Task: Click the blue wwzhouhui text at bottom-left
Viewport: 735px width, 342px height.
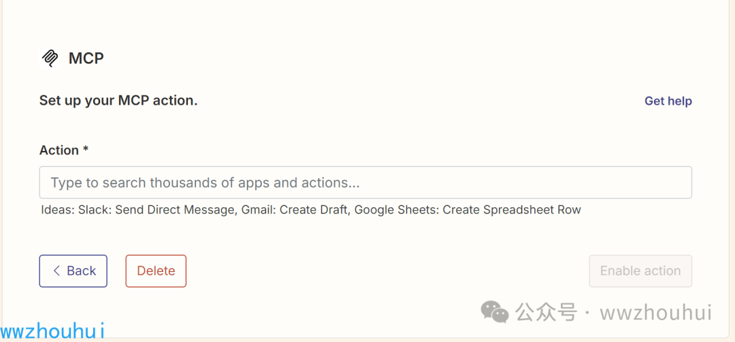Action: tap(52, 330)
